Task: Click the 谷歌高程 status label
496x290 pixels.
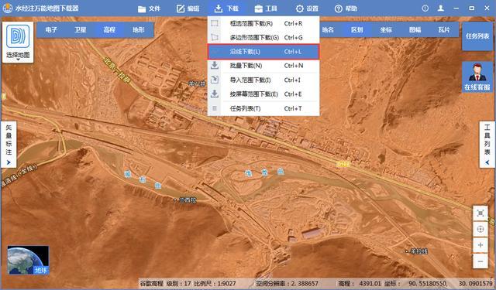Action: pyautogui.click(x=152, y=283)
